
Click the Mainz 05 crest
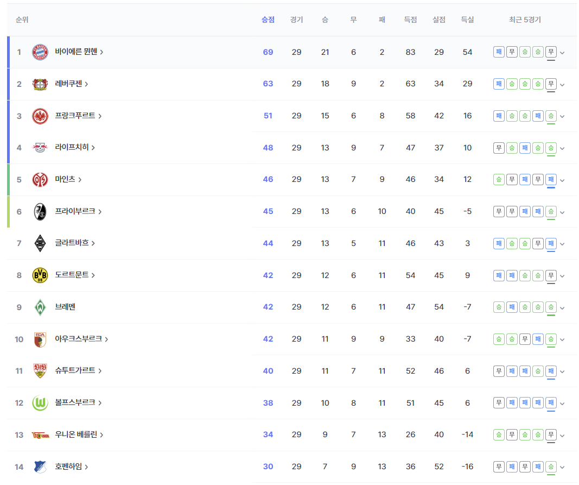tap(40, 180)
